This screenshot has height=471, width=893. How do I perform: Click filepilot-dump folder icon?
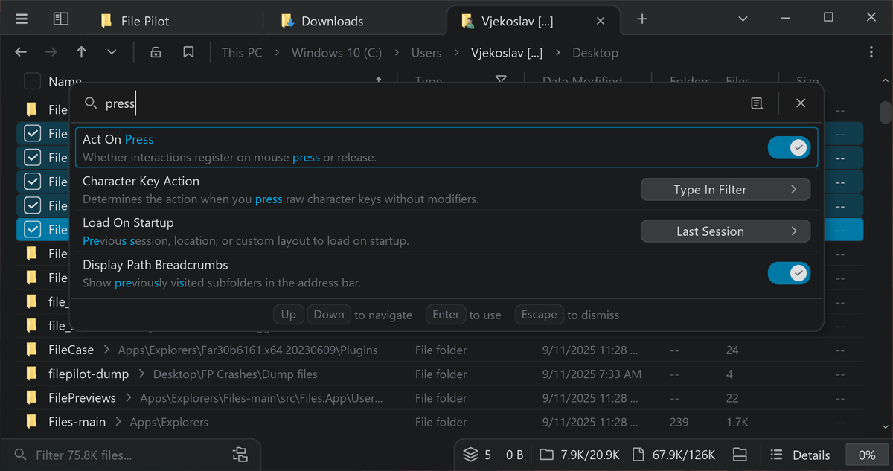31,374
